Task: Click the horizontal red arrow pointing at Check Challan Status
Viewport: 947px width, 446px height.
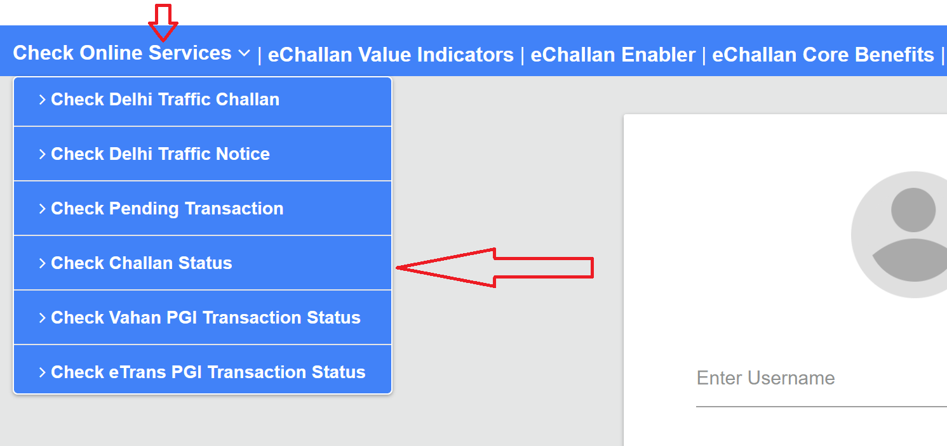Action: click(495, 268)
